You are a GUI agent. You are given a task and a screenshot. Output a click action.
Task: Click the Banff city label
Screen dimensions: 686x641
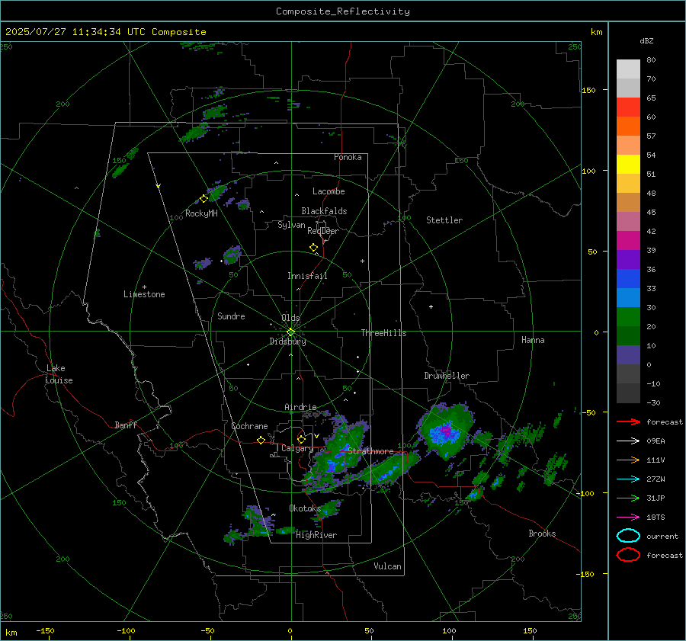[126, 425]
